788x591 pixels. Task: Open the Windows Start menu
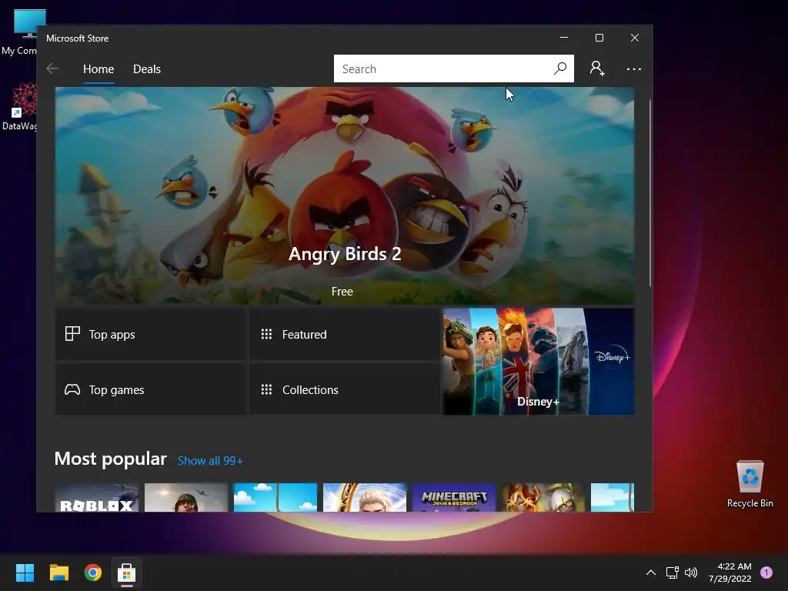25,573
